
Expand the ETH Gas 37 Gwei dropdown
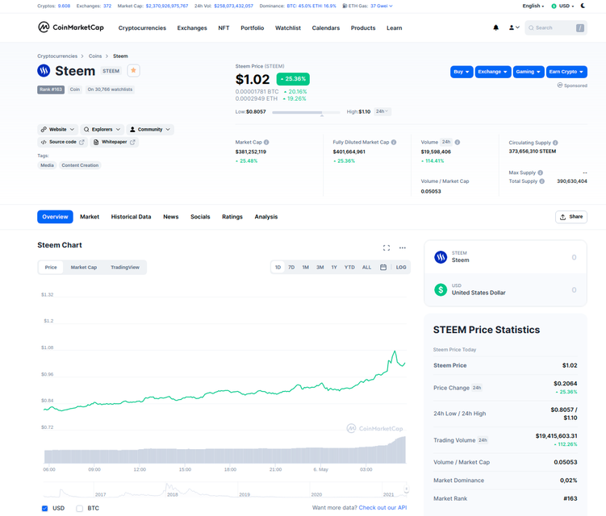click(x=382, y=6)
